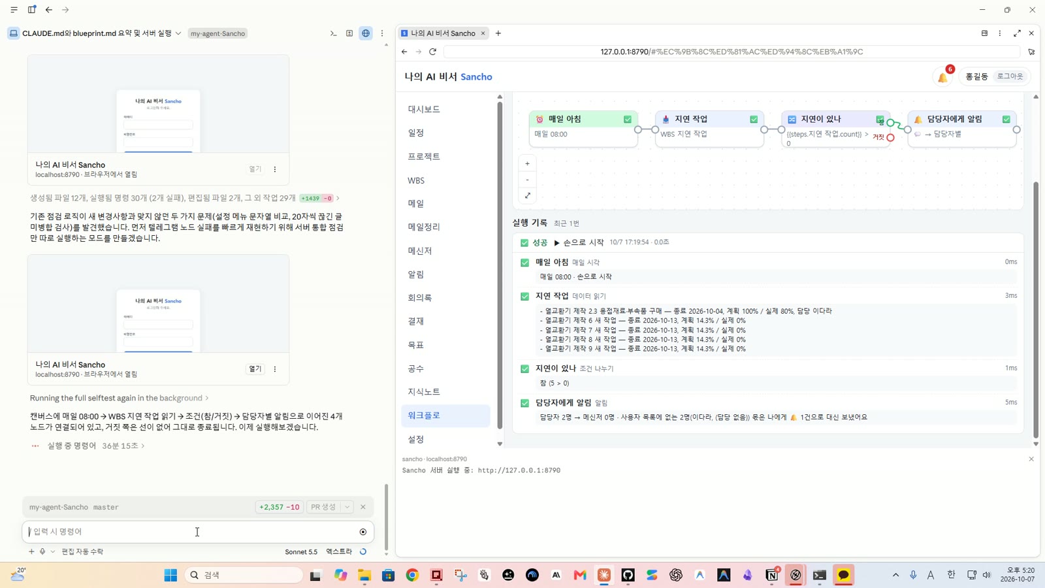Go back with the left arrow in the app header

coord(49,10)
